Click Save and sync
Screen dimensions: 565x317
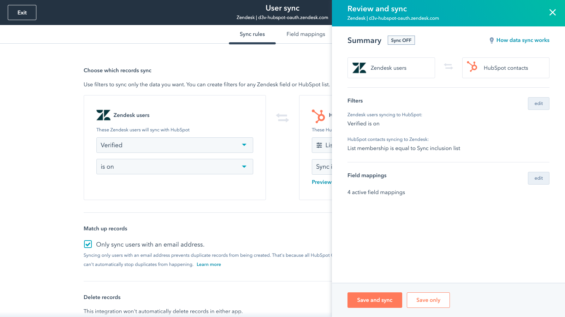[375, 300]
